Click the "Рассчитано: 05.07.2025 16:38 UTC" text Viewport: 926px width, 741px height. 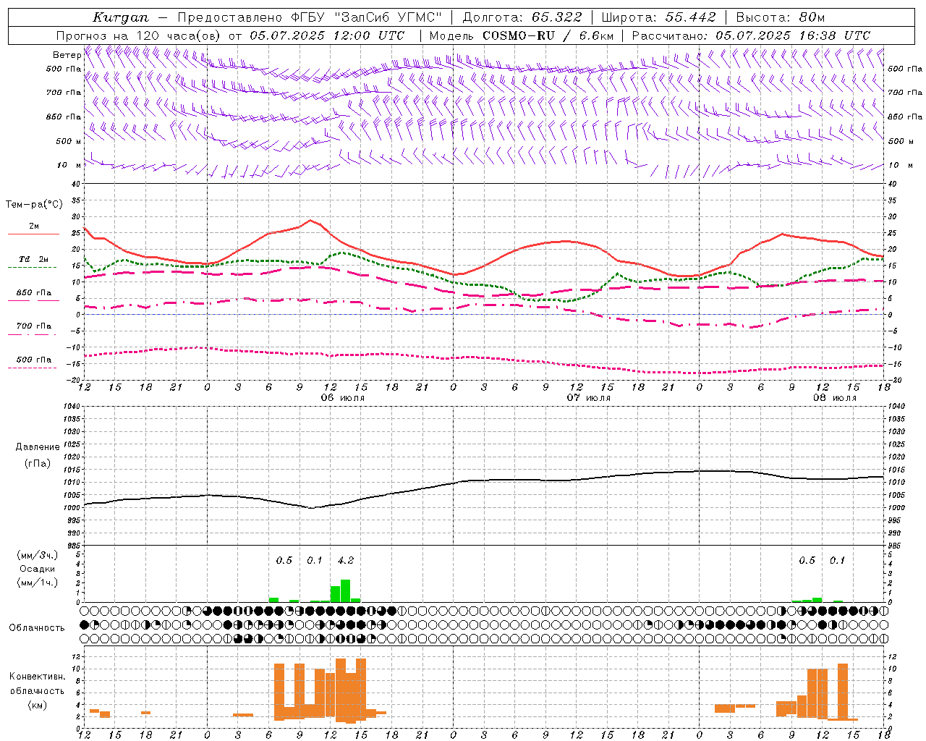751,35
